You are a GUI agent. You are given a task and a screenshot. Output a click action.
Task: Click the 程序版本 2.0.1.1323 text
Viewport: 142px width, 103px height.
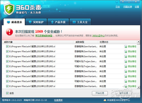[x=12, y=100]
